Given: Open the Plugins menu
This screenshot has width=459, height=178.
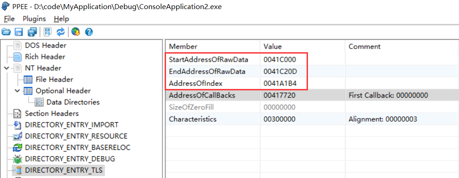Looking at the screenshot, I should click(x=34, y=19).
